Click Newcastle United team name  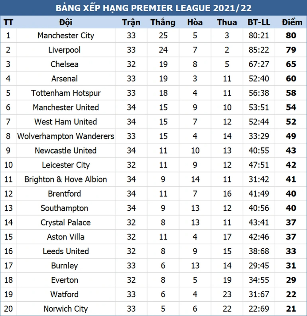coord(66,150)
